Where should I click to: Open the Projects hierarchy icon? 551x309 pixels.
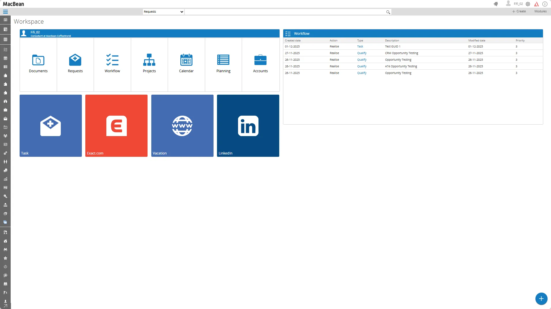tap(149, 60)
